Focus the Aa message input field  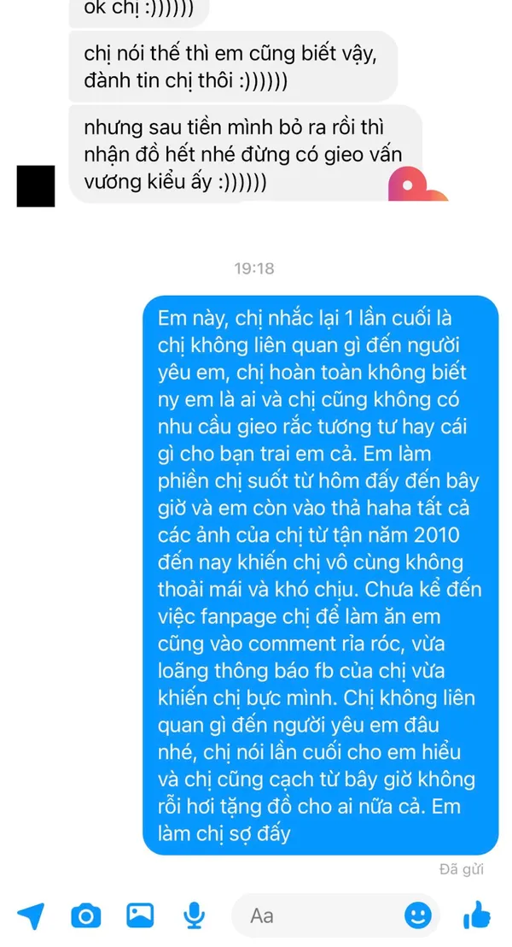335,915
